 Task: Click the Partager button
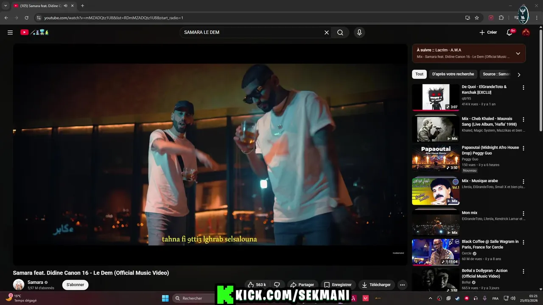tap(302, 285)
